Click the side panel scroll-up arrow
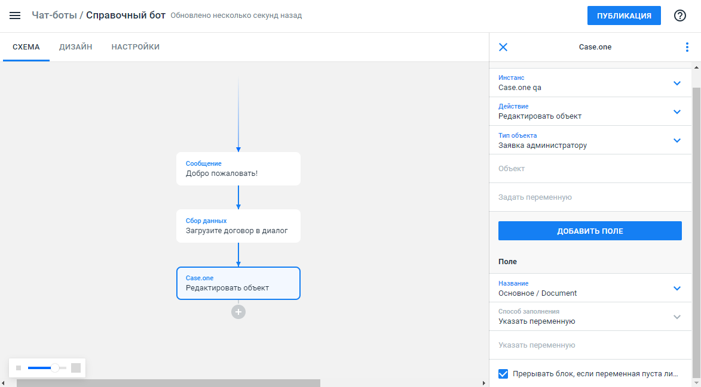The width and height of the screenshot is (701, 387). [697, 67]
